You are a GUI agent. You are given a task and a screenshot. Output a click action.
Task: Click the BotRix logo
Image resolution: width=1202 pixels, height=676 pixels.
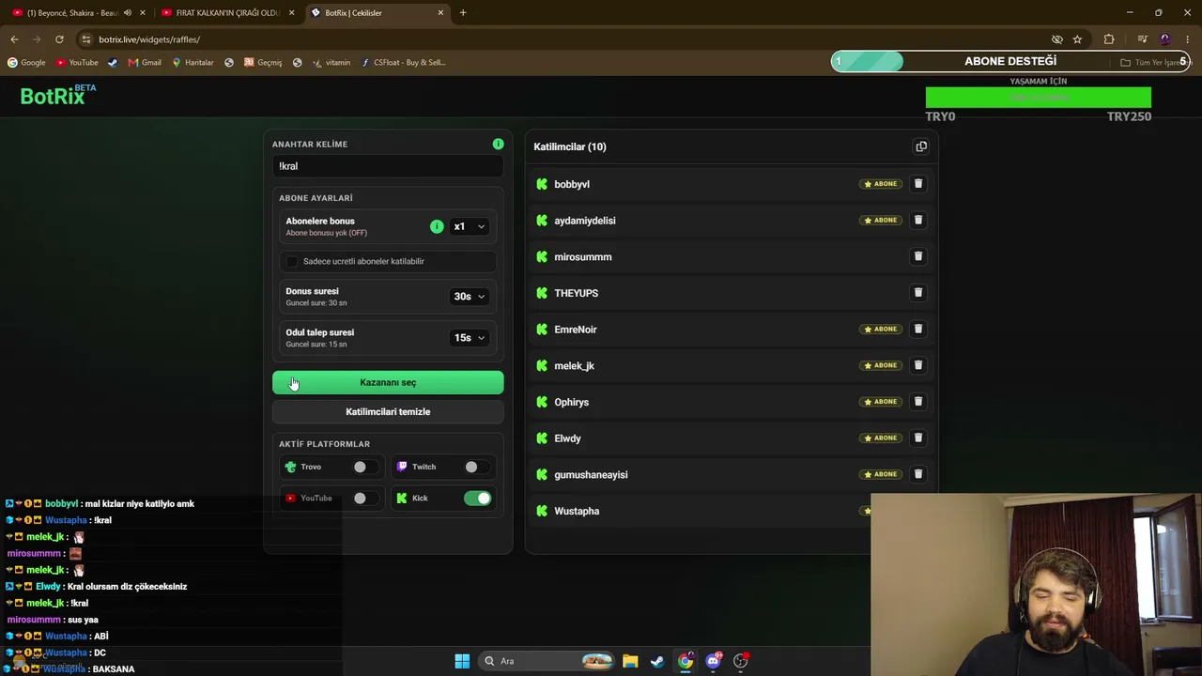(x=57, y=95)
